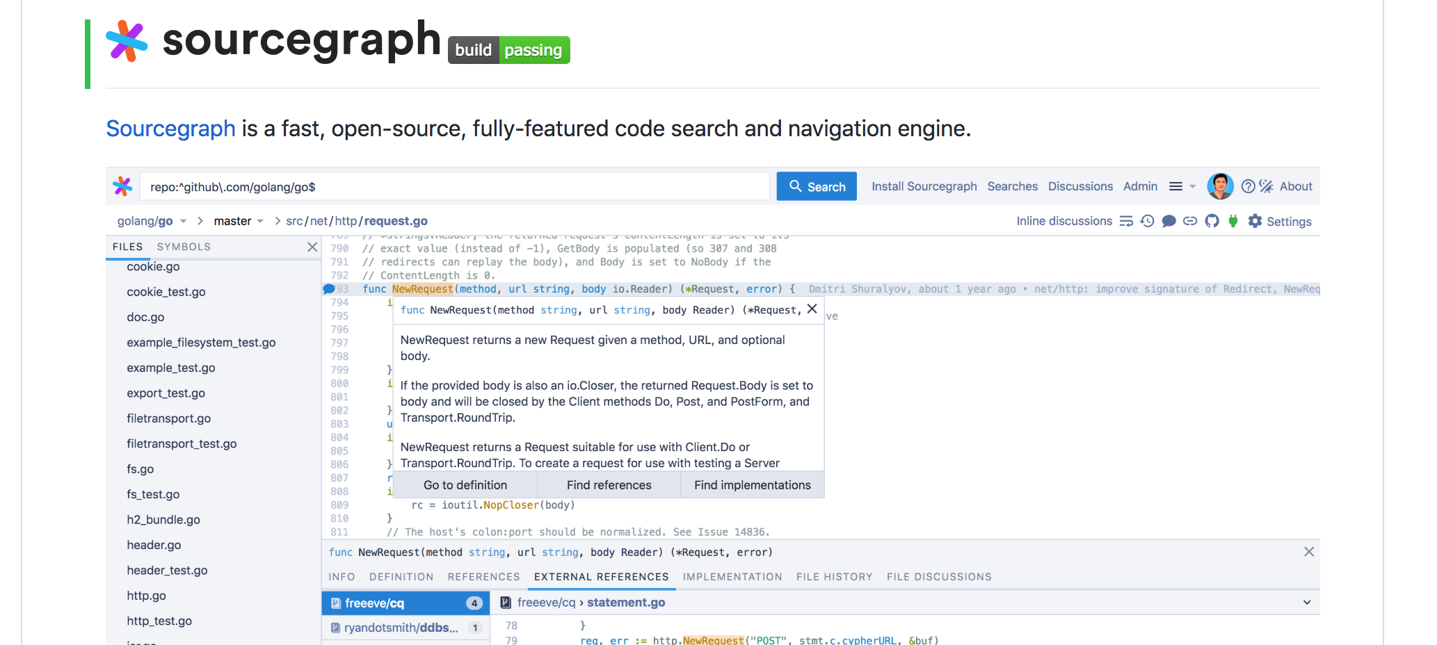Close the files sidebar panel
The height and width of the screenshot is (645, 1437).
coord(312,247)
